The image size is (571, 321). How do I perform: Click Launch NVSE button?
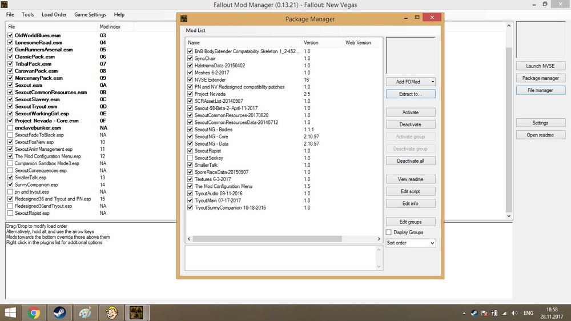point(540,66)
